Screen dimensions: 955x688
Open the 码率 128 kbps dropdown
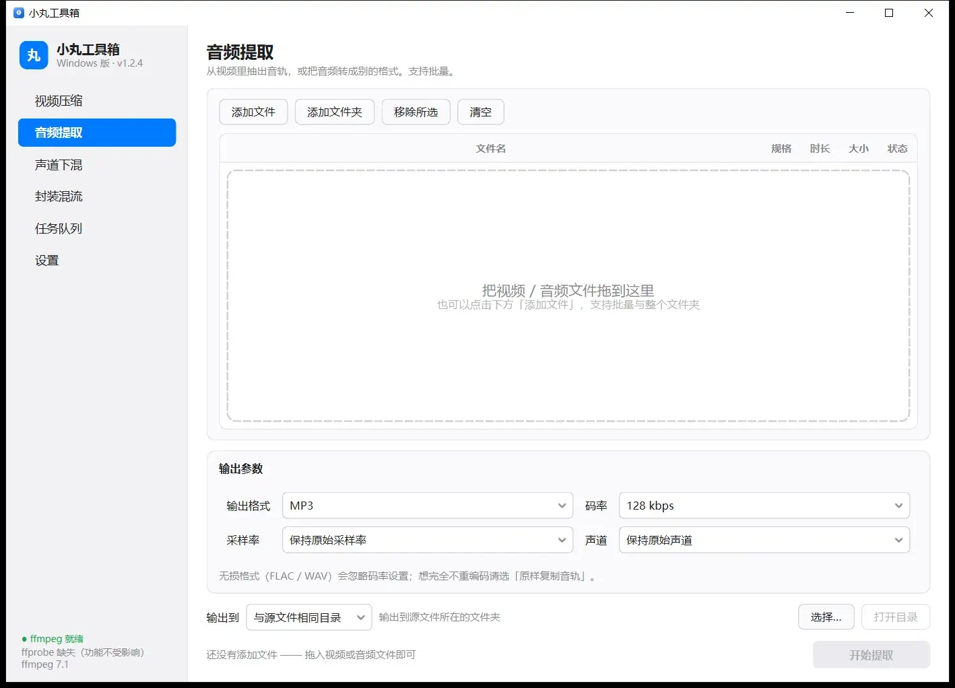764,506
